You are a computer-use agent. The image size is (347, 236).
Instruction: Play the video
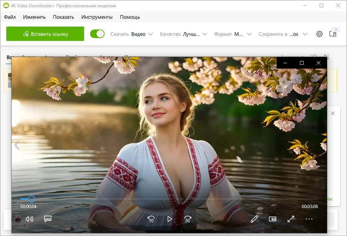click(169, 219)
